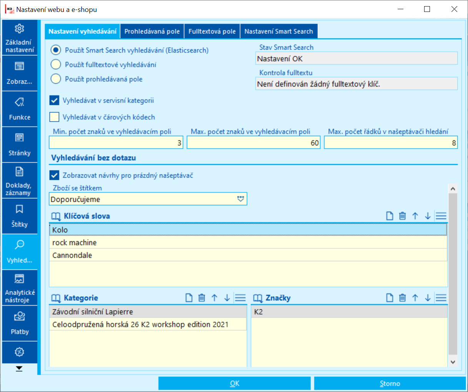Click the Značky book icon
The width and height of the screenshot is (468, 392).
click(x=258, y=298)
